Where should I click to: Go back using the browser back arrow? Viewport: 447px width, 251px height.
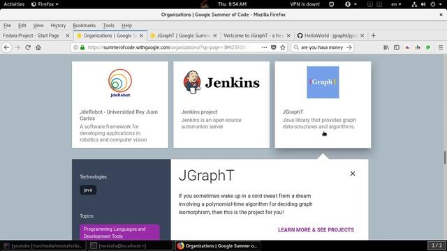click(x=6, y=47)
